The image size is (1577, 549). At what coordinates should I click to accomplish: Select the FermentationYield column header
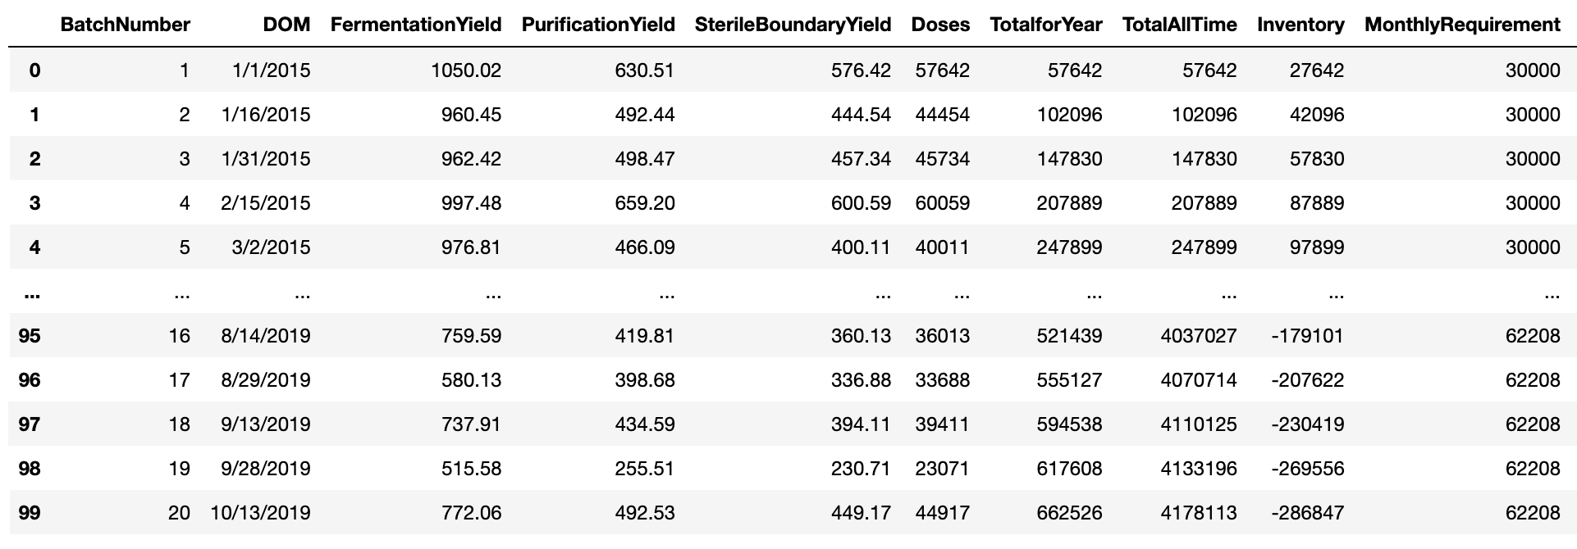click(415, 25)
